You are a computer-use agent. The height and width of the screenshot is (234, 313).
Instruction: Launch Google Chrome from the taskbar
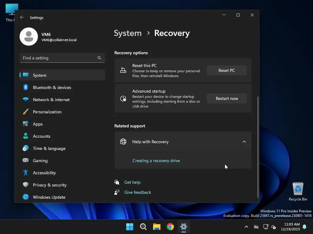point(170,227)
